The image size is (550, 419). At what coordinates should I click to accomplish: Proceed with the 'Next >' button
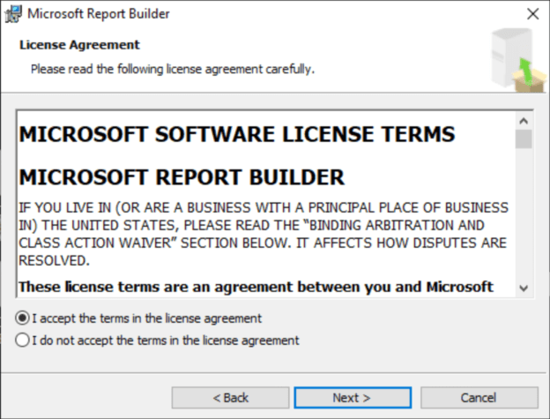352,398
